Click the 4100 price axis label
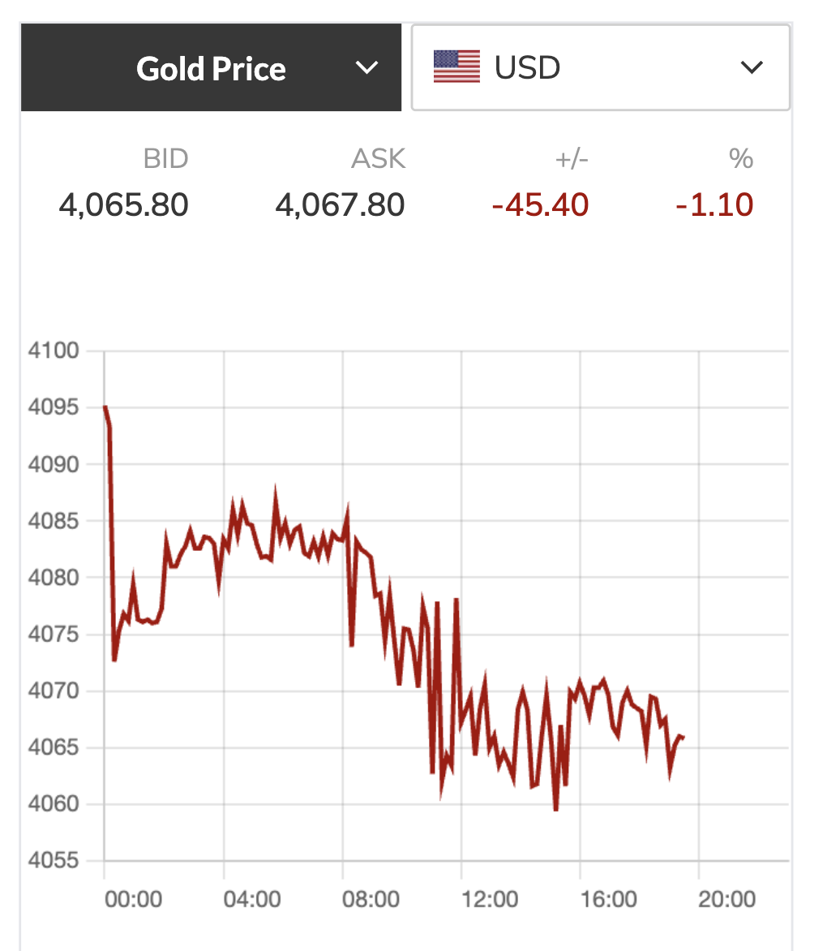This screenshot has height=951, width=840. pos(53,351)
